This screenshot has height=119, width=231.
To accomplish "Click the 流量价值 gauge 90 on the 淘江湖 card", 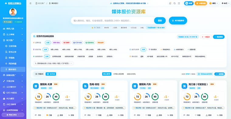I will (205, 97).
